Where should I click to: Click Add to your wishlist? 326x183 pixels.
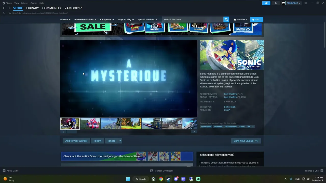[x=76, y=141]
